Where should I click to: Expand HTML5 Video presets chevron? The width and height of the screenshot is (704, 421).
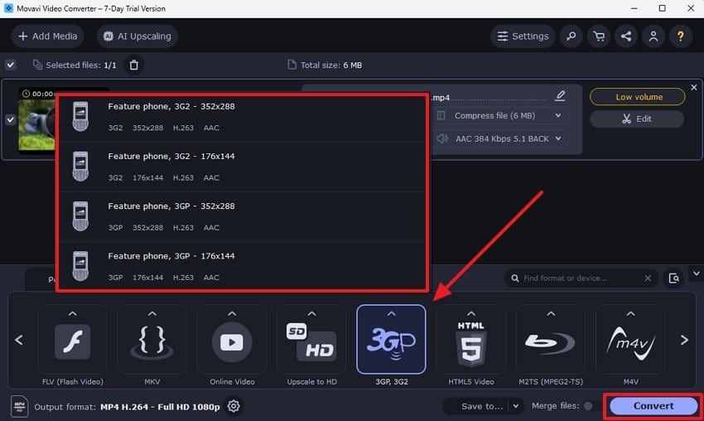pos(471,313)
